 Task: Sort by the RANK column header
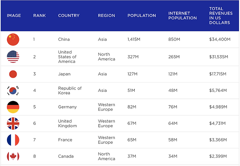(39, 16)
